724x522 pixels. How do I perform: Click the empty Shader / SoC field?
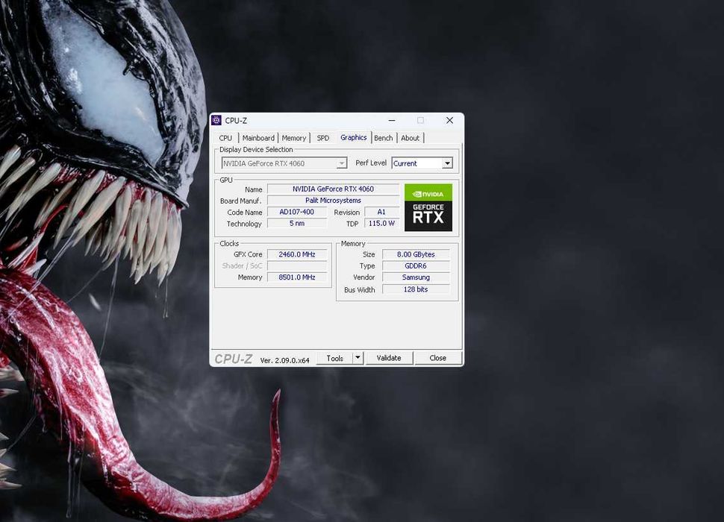pos(297,265)
